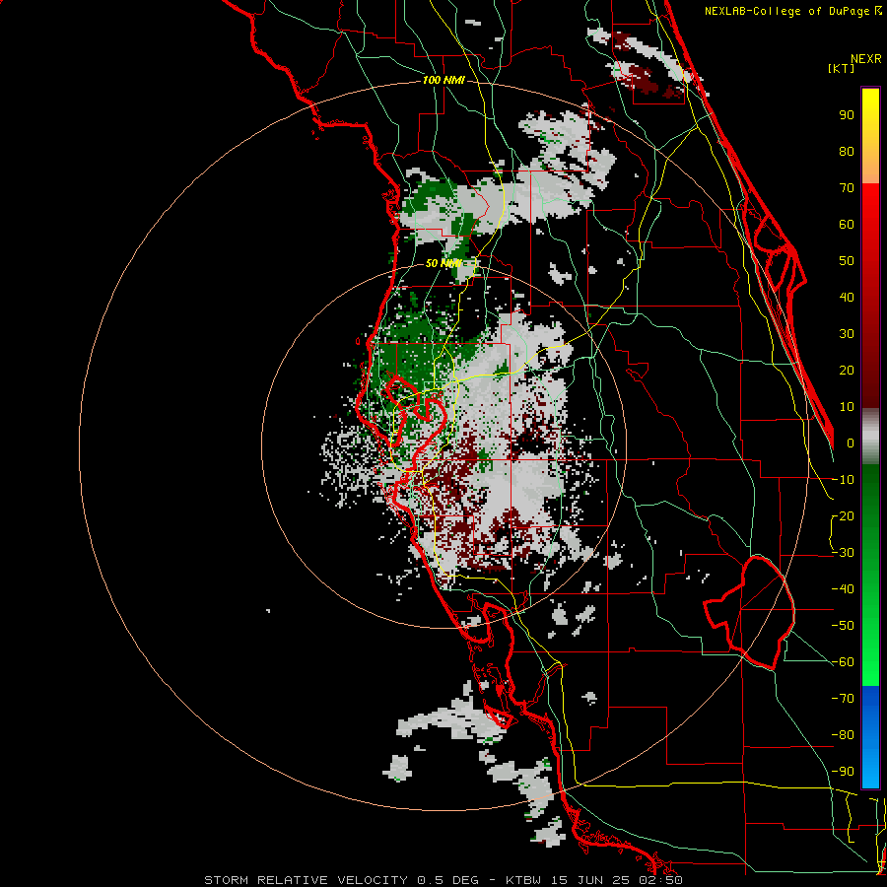This screenshot has width=887, height=887.
Task: Click the gray zero-velocity segment of color bar
Action: click(870, 437)
